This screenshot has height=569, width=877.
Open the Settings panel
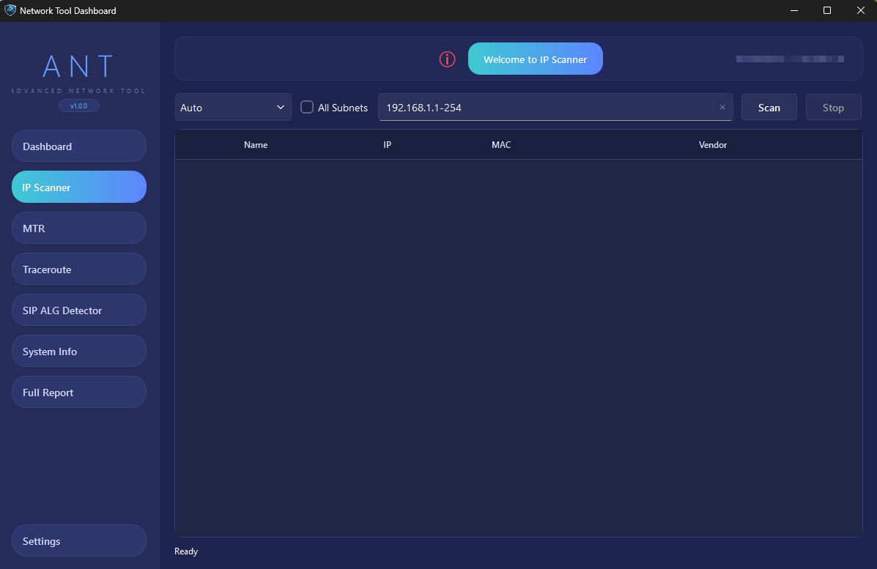(78, 540)
